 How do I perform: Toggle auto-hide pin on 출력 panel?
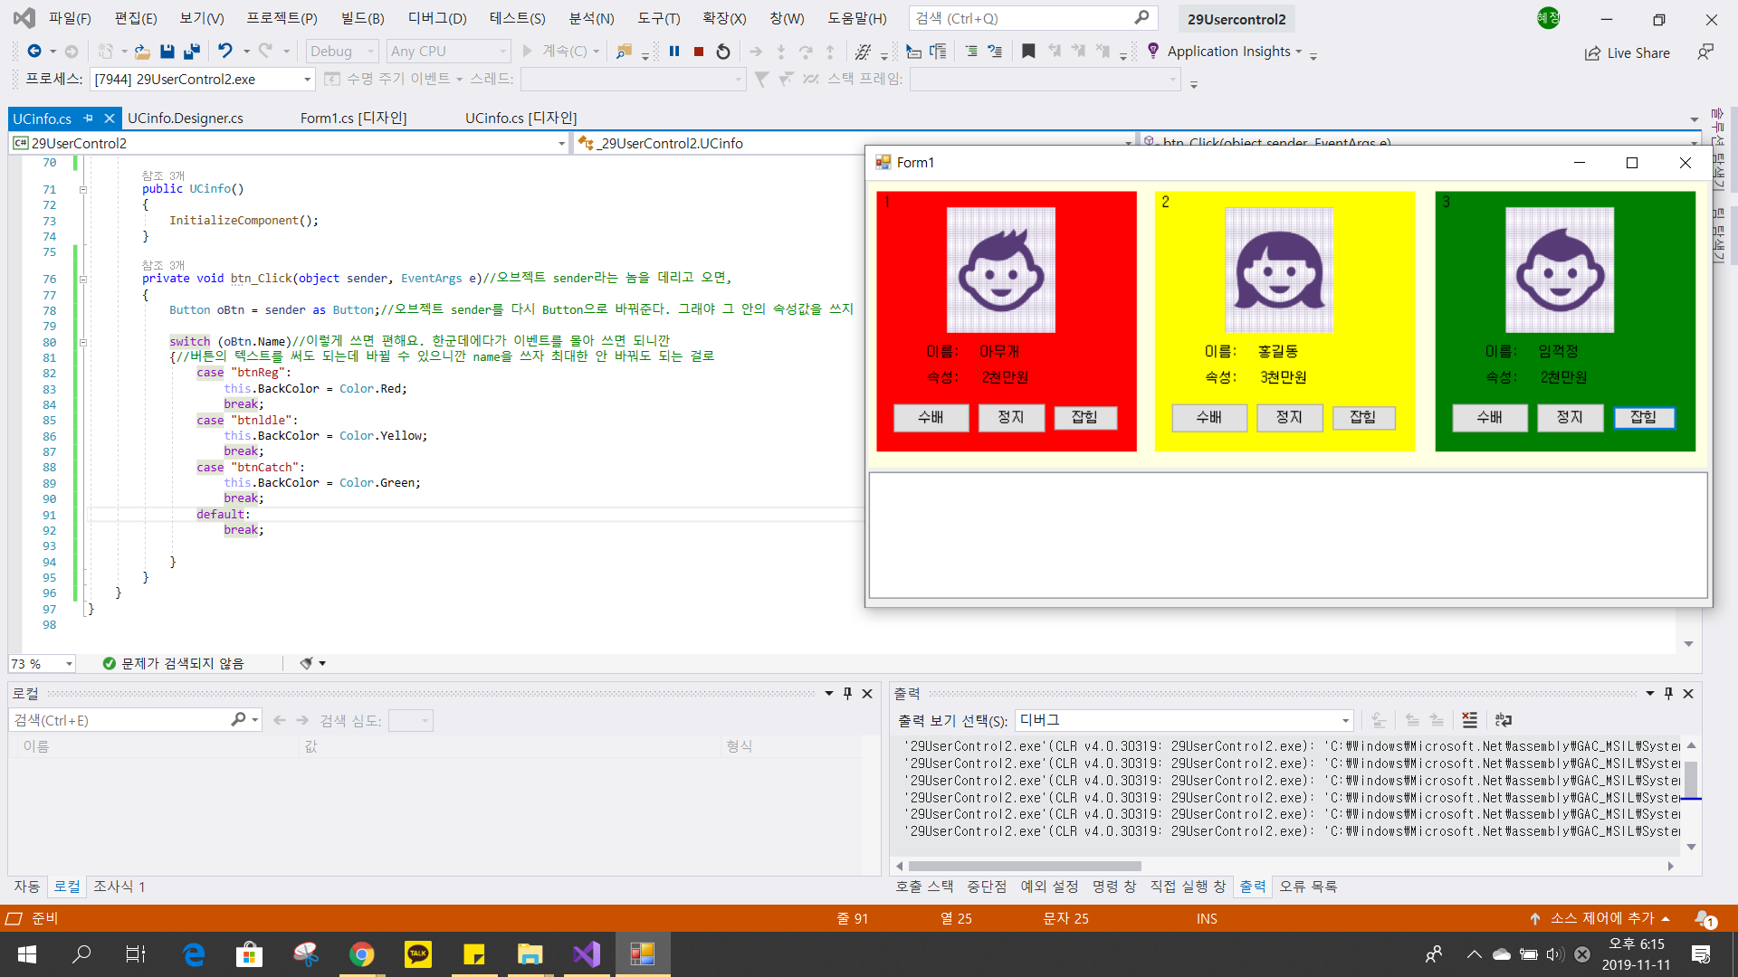coord(1668,694)
